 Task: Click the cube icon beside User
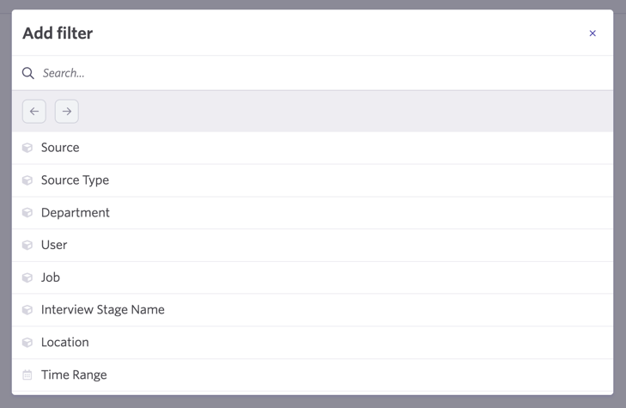point(27,245)
